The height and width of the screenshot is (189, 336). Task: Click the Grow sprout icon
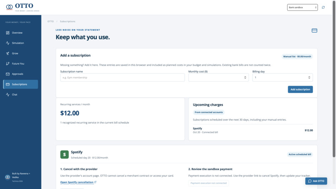coord(8,53)
